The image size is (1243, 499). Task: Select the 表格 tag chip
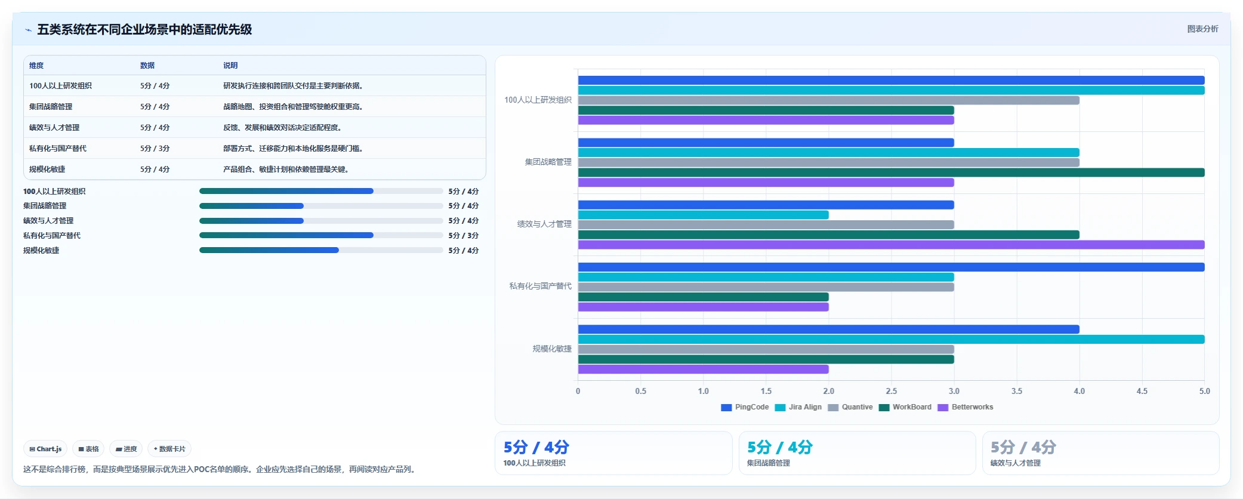88,449
